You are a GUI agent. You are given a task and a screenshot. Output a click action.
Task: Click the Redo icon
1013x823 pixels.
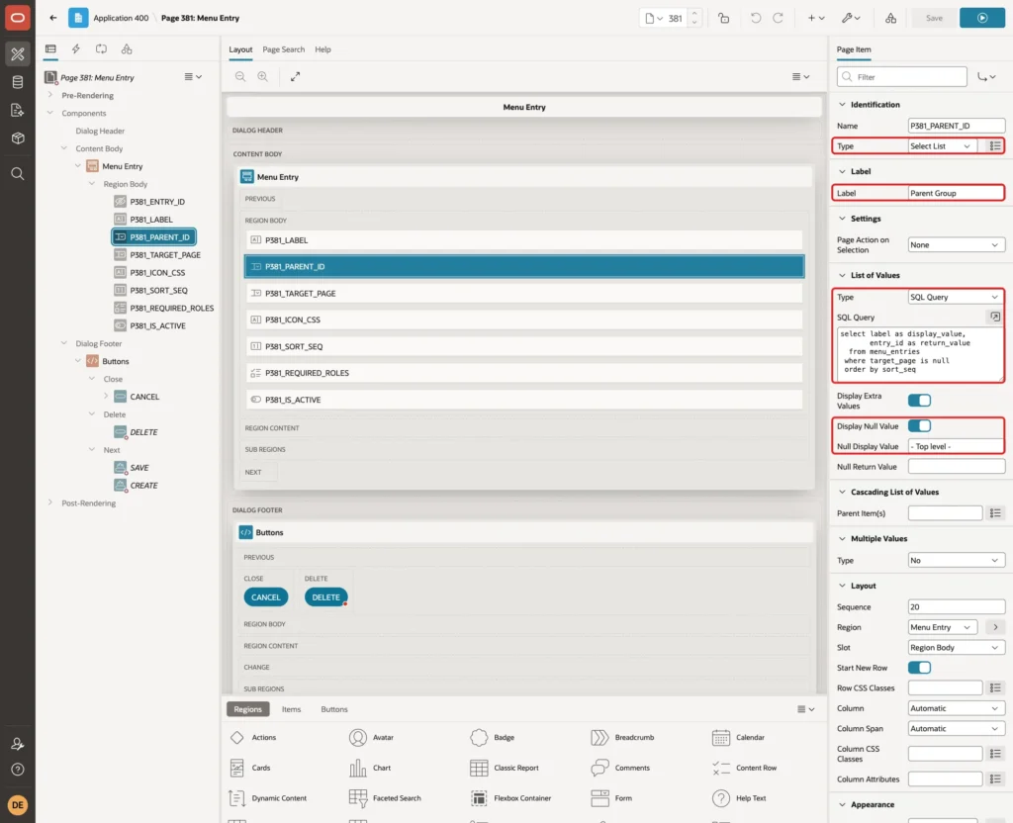(778, 18)
